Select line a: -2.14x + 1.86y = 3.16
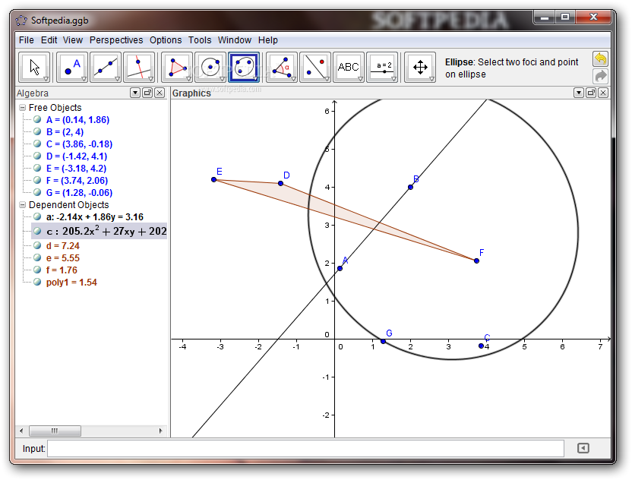 pyautogui.click(x=95, y=216)
